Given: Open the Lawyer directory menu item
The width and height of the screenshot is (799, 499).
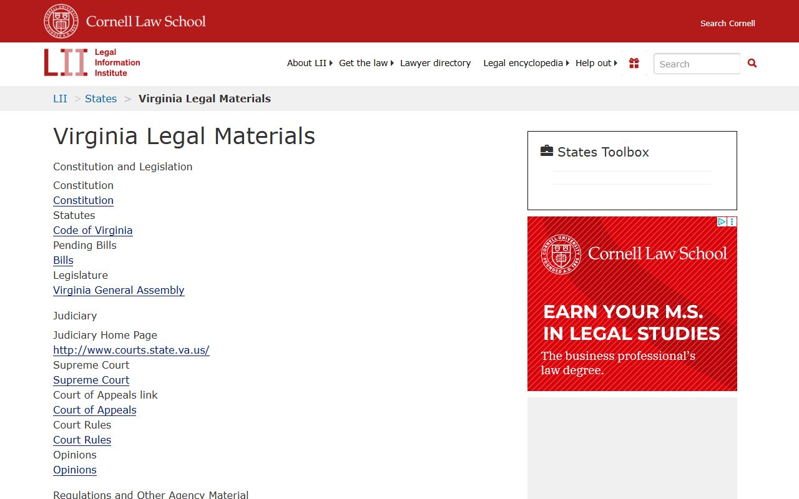Looking at the screenshot, I should pos(435,63).
